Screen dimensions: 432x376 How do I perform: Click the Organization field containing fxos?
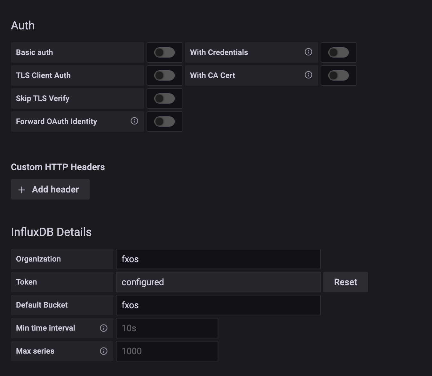point(218,259)
